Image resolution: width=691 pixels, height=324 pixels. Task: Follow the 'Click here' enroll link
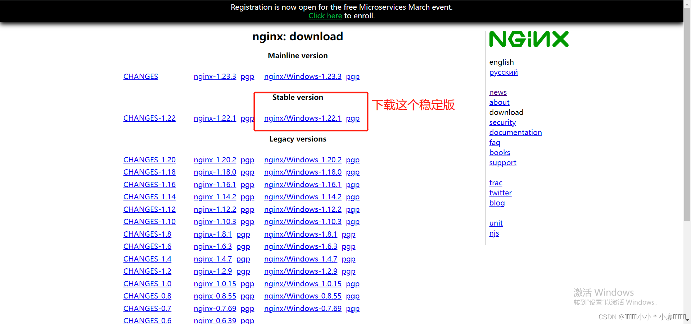click(x=325, y=16)
